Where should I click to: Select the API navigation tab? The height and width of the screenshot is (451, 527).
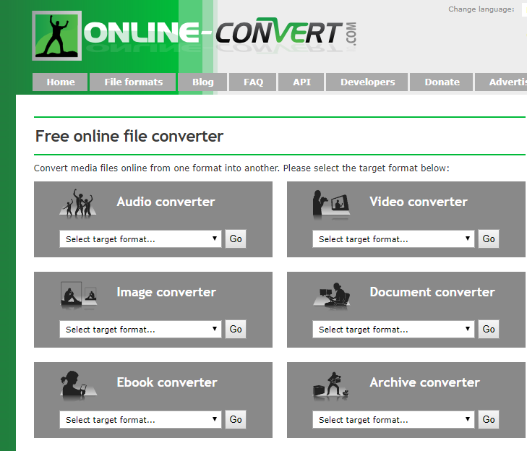[x=301, y=82]
